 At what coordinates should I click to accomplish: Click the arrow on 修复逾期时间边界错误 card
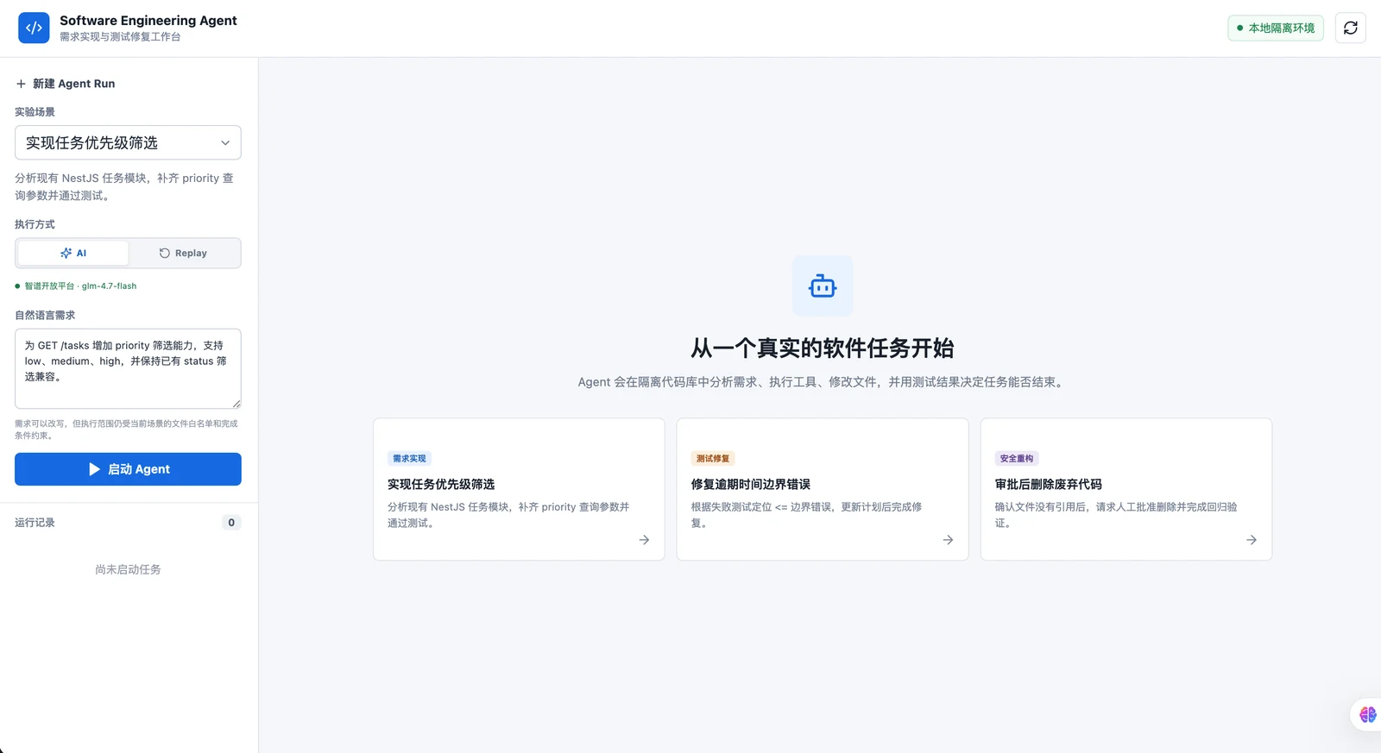pyautogui.click(x=948, y=540)
